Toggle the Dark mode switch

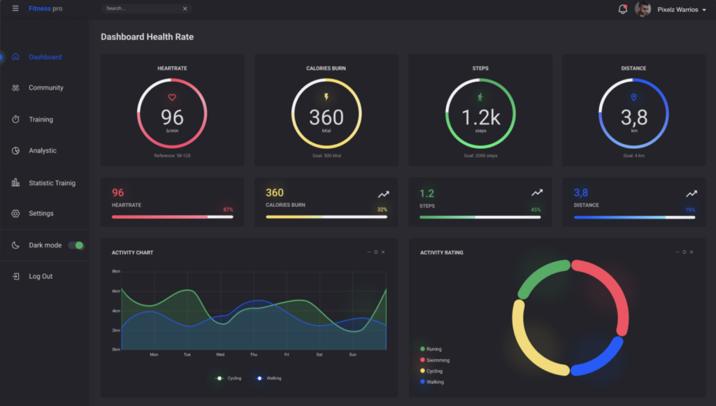pyautogui.click(x=76, y=245)
